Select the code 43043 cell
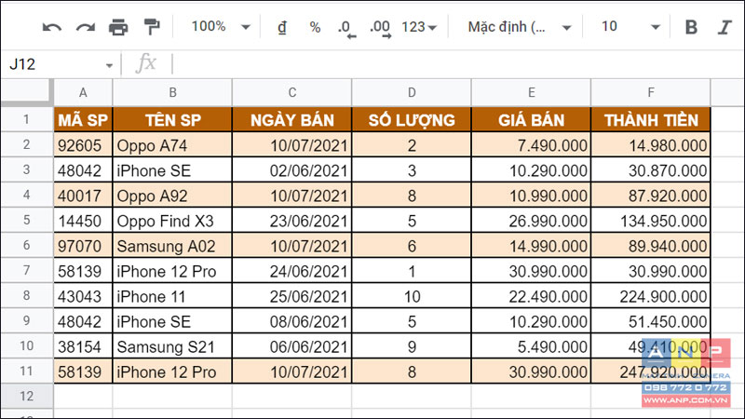 [83, 296]
